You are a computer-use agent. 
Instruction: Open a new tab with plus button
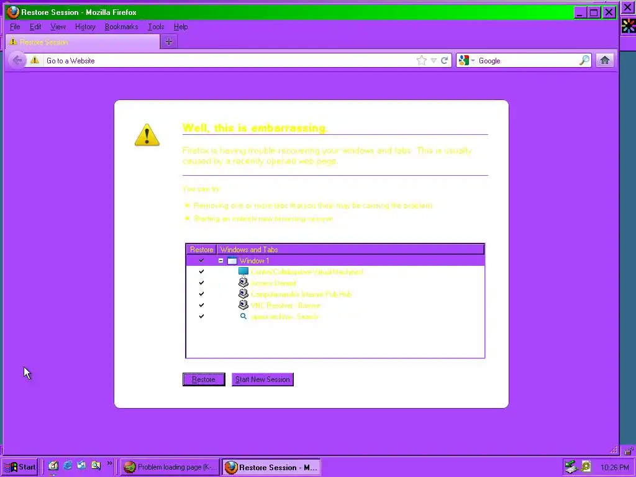pyautogui.click(x=169, y=42)
